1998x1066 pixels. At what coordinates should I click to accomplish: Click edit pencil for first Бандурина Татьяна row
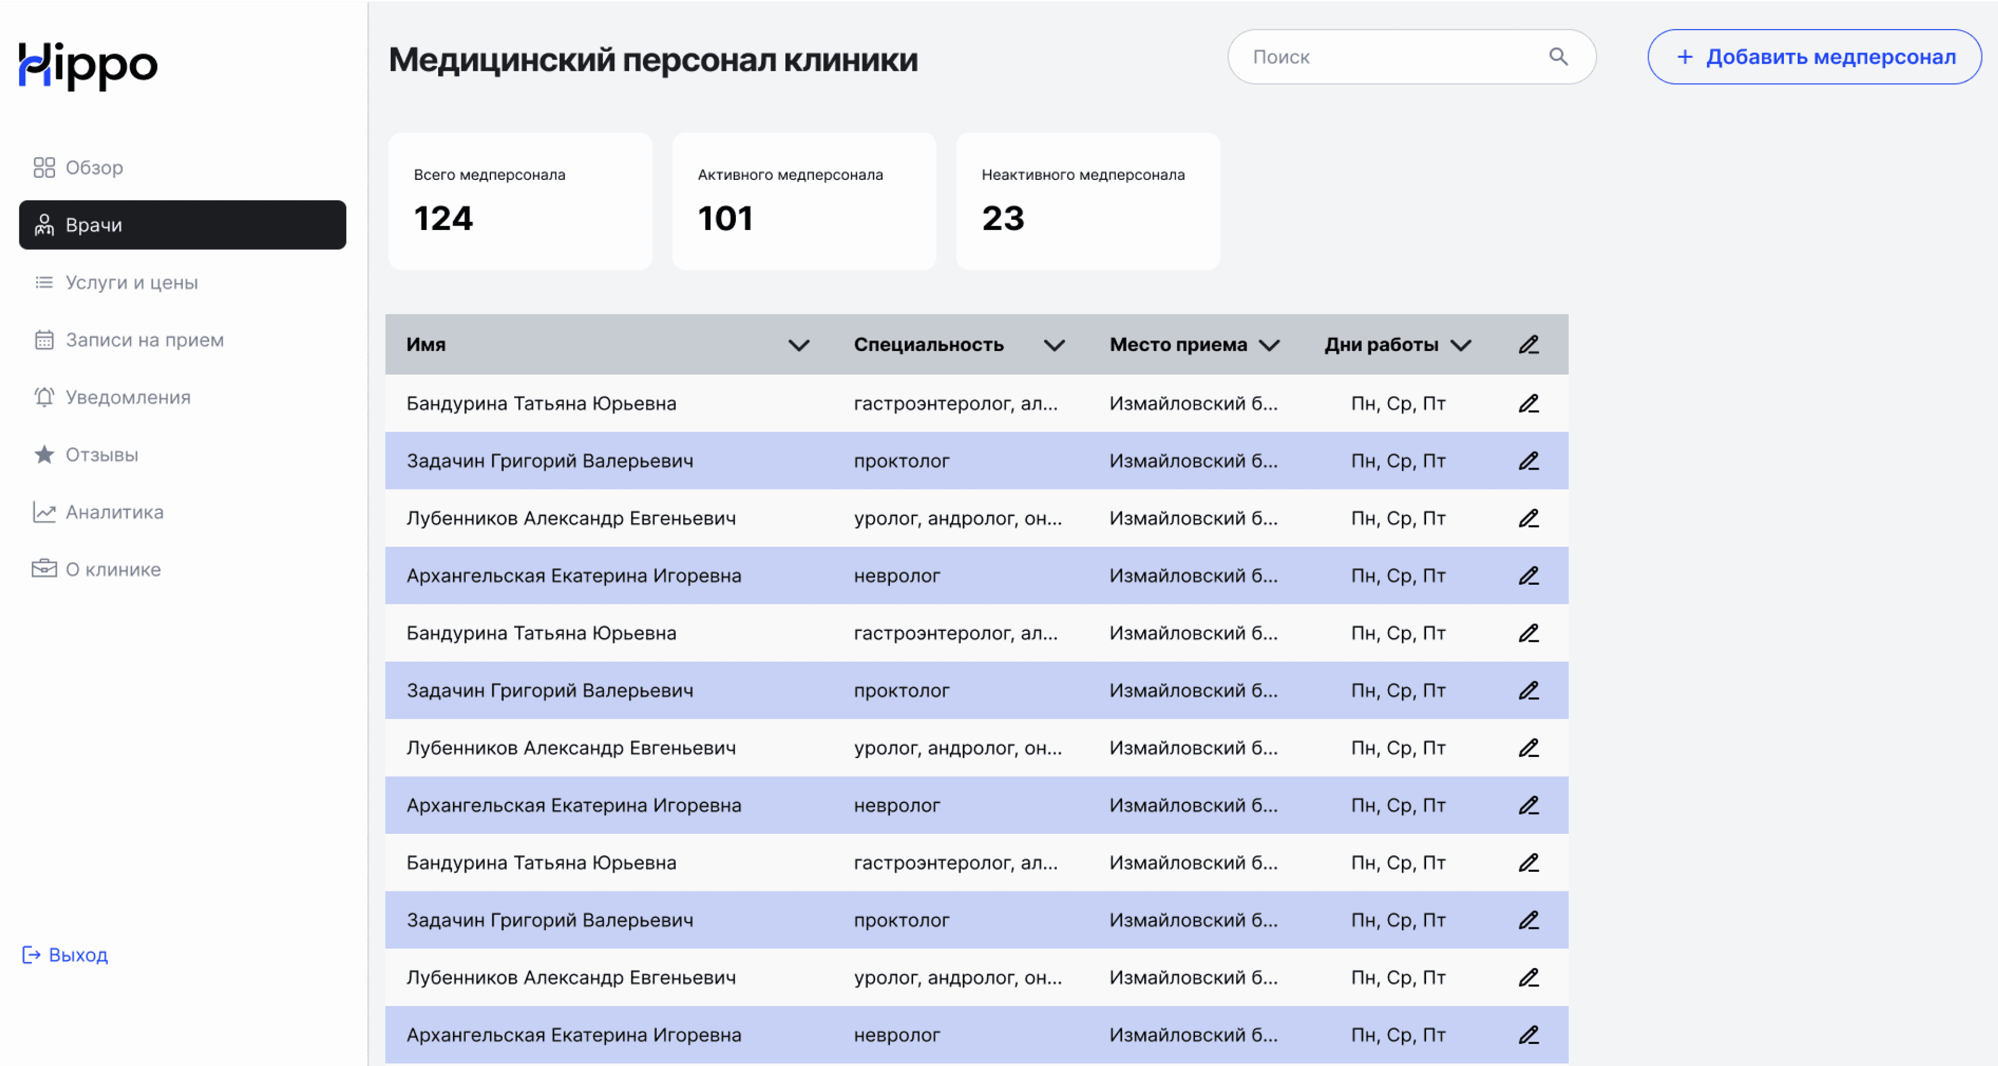point(1528,403)
